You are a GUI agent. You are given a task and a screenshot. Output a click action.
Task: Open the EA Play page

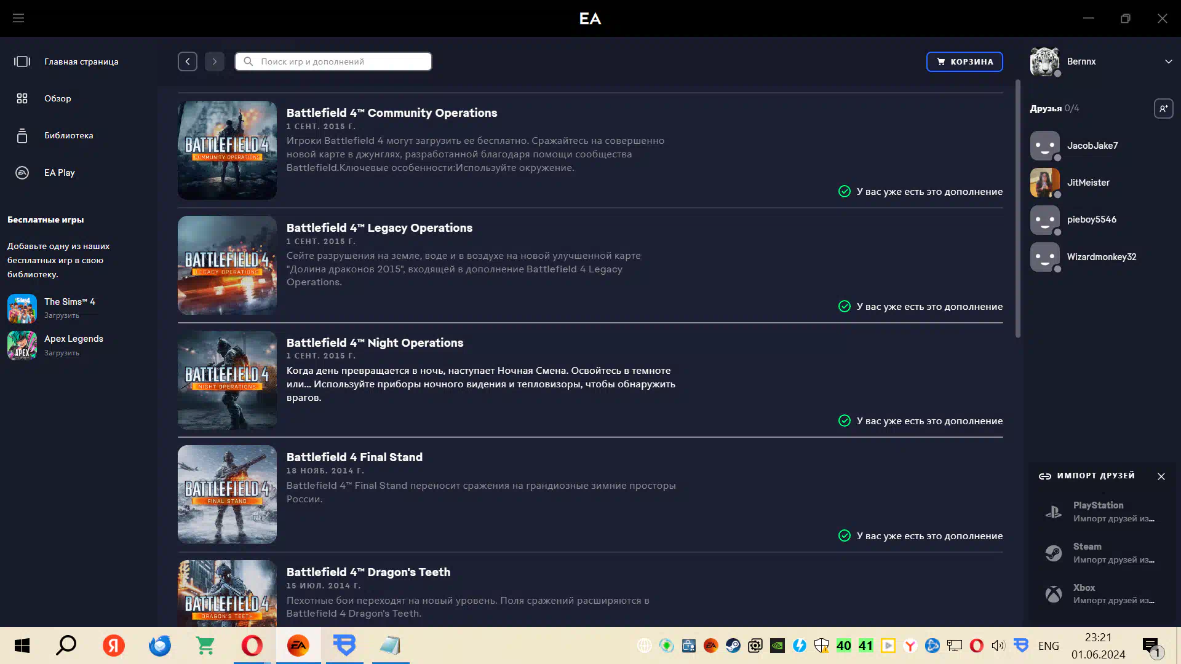[x=60, y=173]
